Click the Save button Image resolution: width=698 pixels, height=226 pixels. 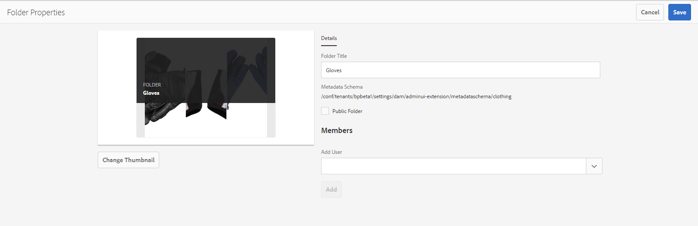pos(679,12)
